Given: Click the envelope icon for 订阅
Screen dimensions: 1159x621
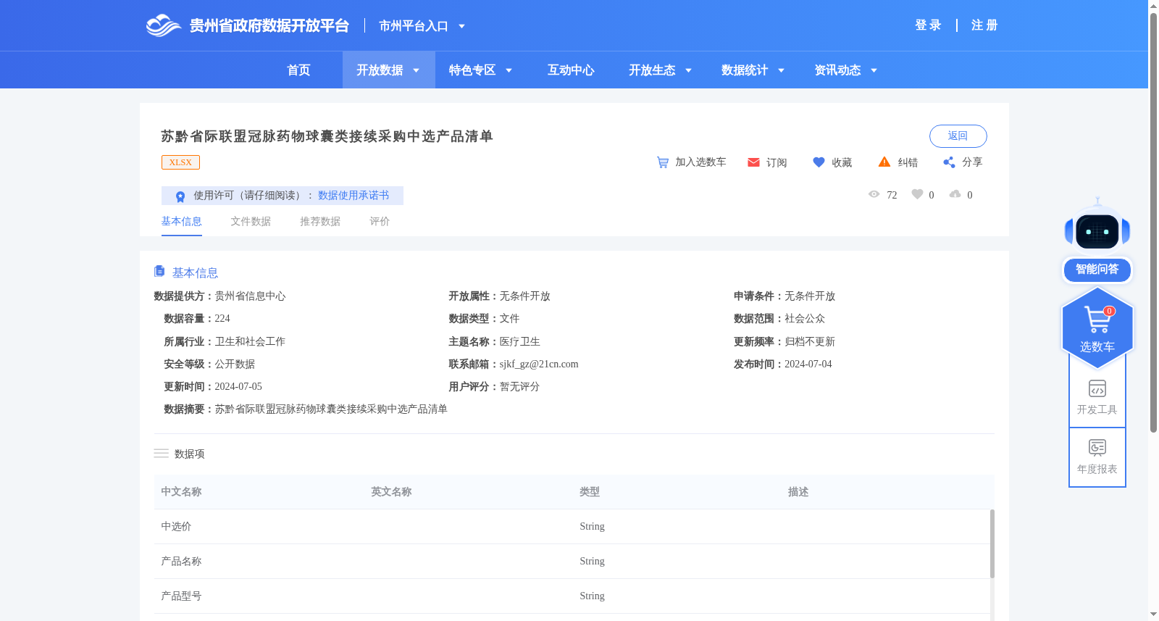Looking at the screenshot, I should 753,162.
